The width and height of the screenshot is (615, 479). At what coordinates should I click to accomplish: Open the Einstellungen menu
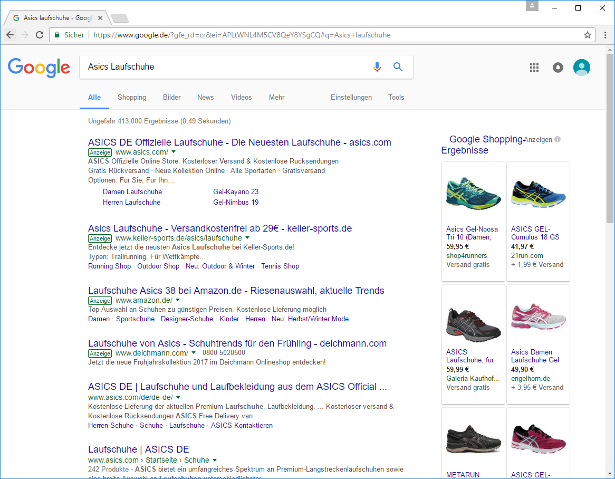click(351, 97)
